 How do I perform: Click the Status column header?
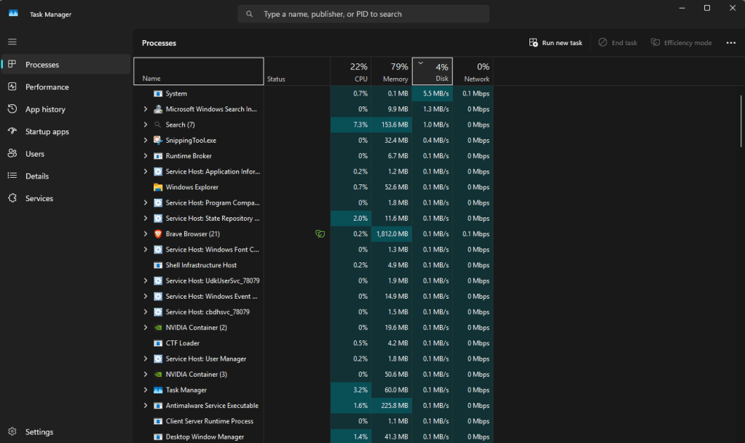297,71
